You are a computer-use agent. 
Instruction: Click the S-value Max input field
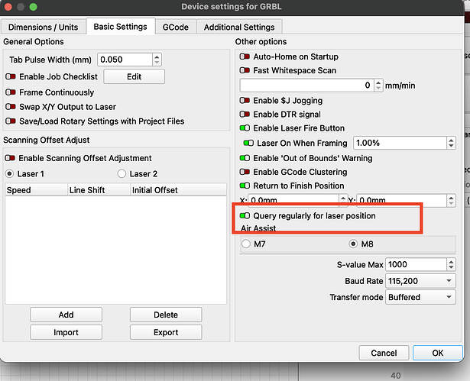point(413,264)
